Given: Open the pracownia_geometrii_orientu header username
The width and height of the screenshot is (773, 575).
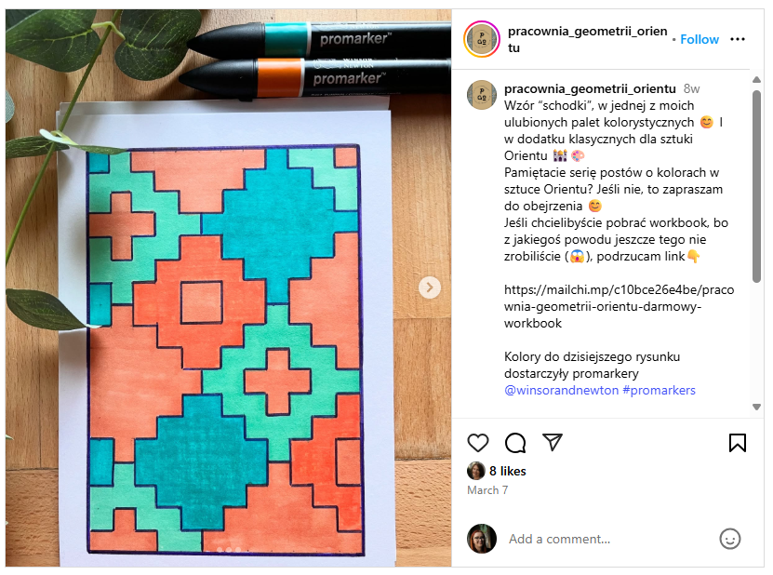Looking at the screenshot, I should pyautogui.click(x=587, y=39).
